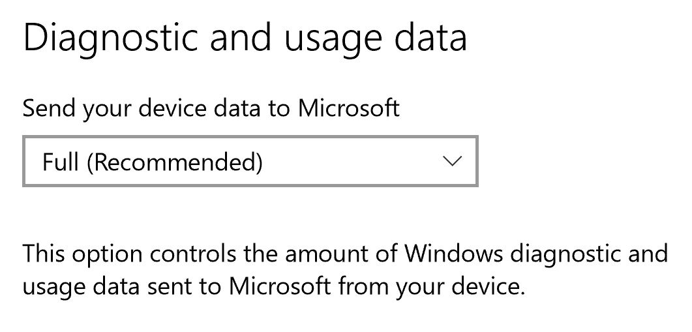Screen dimensions: 692x332
Task: Click the chevron arrow in the dropdown
Action: [x=451, y=161]
